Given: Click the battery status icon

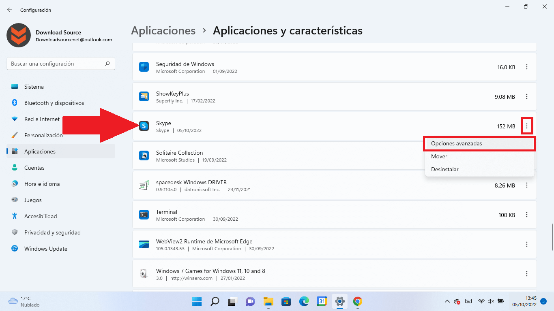Looking at the screenshot, I should tap(501, 301).
